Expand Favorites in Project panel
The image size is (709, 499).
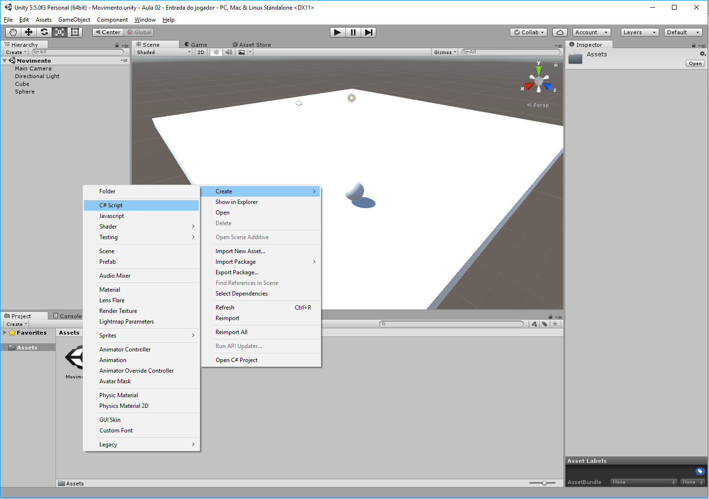5,333
